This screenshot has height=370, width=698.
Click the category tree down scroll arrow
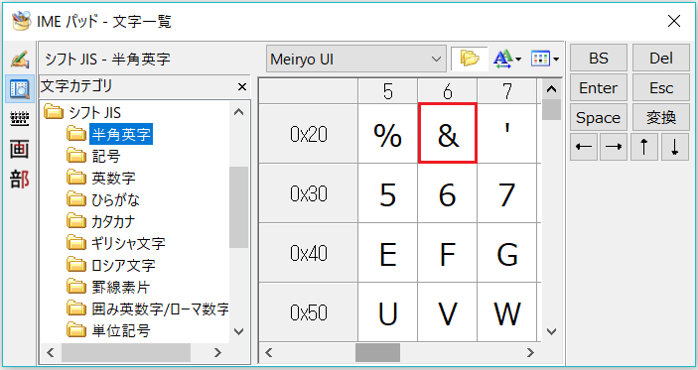pyautogui.click(x=239, y=331)
